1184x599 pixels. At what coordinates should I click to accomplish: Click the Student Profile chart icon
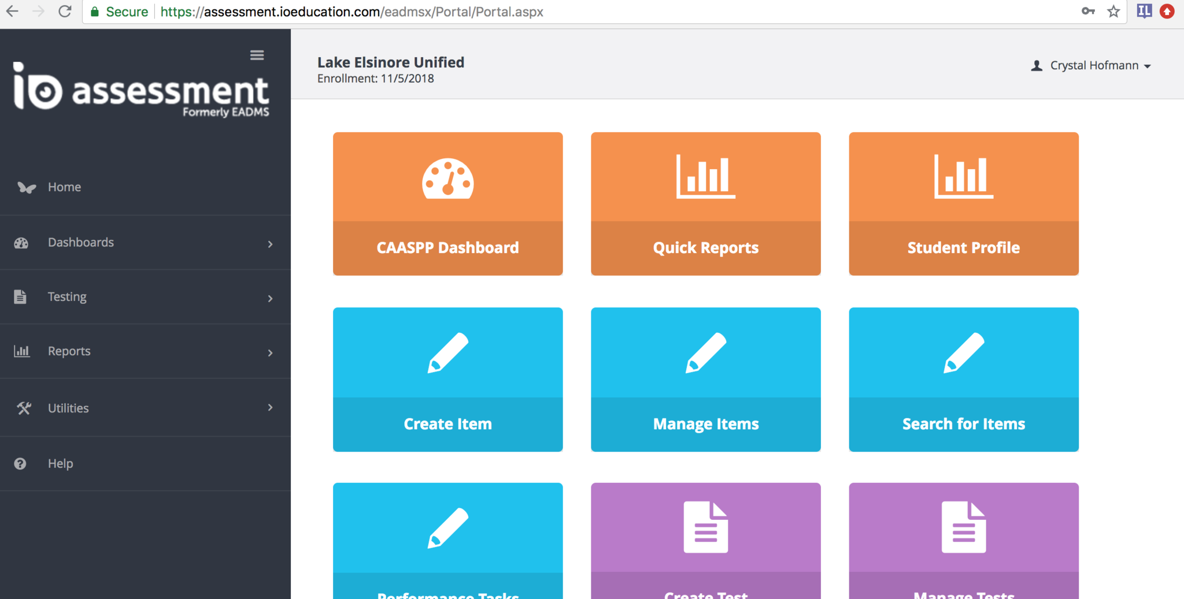(x=963, y=177)
